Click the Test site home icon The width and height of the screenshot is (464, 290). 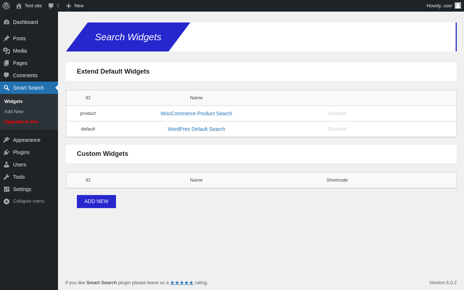tap(19, 6)
